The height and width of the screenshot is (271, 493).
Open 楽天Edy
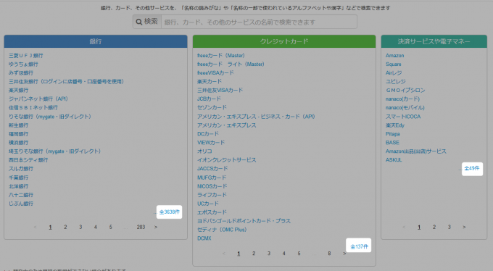click(395, 125)
